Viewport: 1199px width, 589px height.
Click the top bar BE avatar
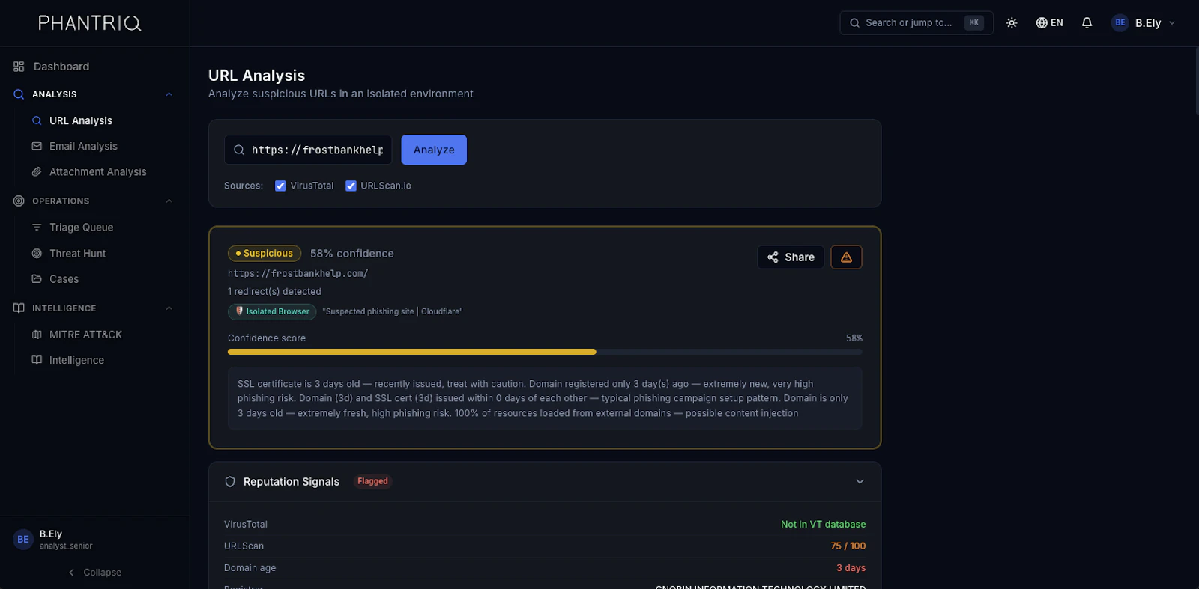click(1120, 22)
